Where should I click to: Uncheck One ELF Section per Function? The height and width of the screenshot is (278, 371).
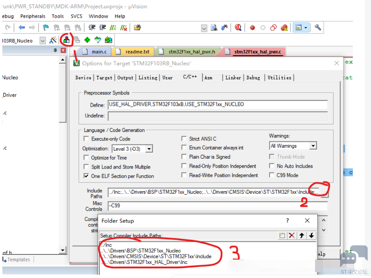(x=86, y=176)
